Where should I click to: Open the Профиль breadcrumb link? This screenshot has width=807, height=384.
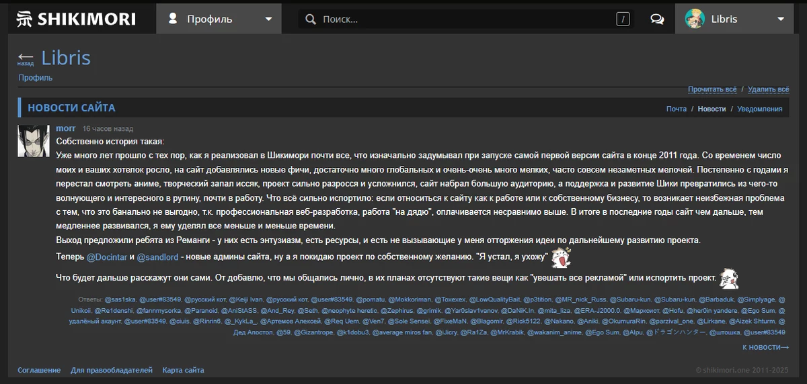(x=36, y=78)
